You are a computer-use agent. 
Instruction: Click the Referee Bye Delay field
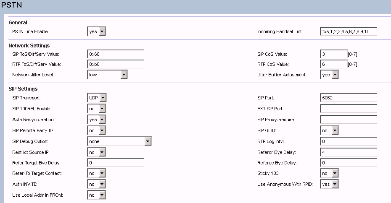(349, 163)
